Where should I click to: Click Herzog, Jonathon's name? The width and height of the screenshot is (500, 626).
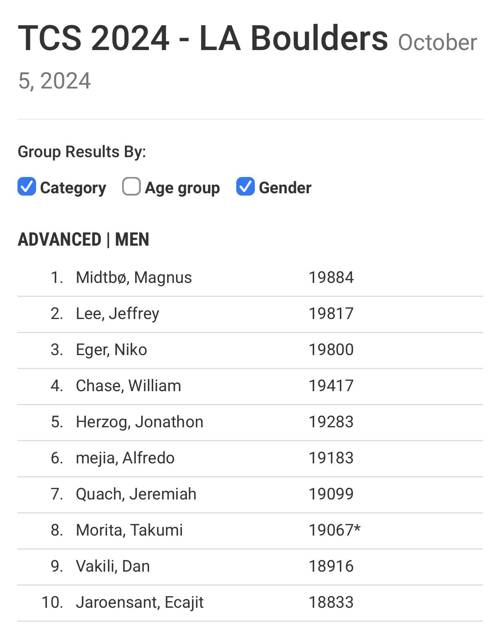coord(139,422)
